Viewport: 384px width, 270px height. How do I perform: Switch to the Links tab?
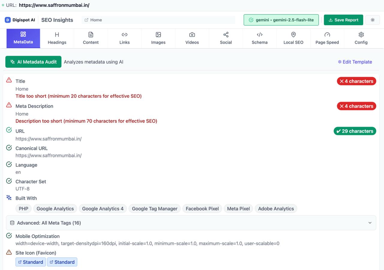124,38
